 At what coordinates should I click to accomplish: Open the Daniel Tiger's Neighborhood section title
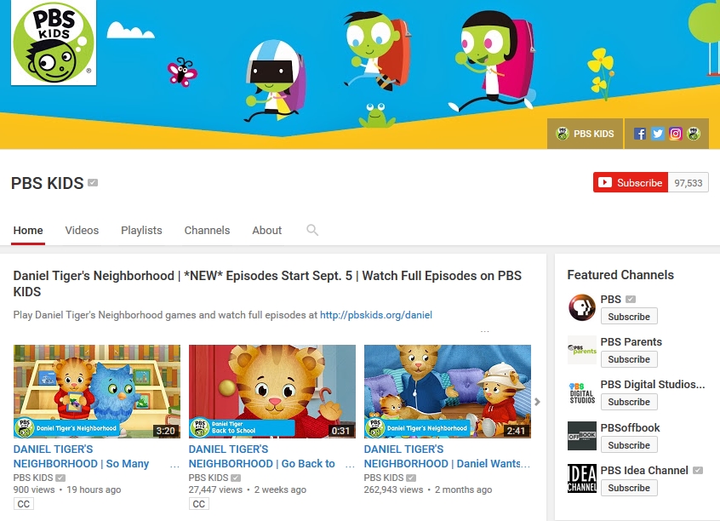267,283
